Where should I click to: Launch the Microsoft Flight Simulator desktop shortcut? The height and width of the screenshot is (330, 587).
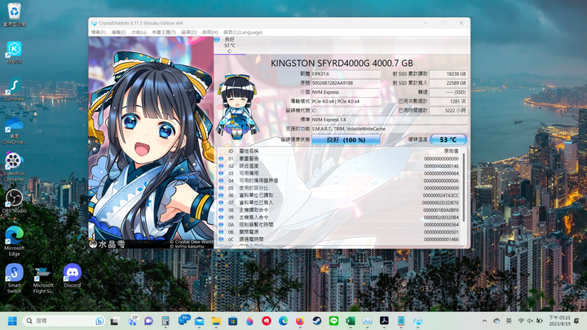[43, 279]
